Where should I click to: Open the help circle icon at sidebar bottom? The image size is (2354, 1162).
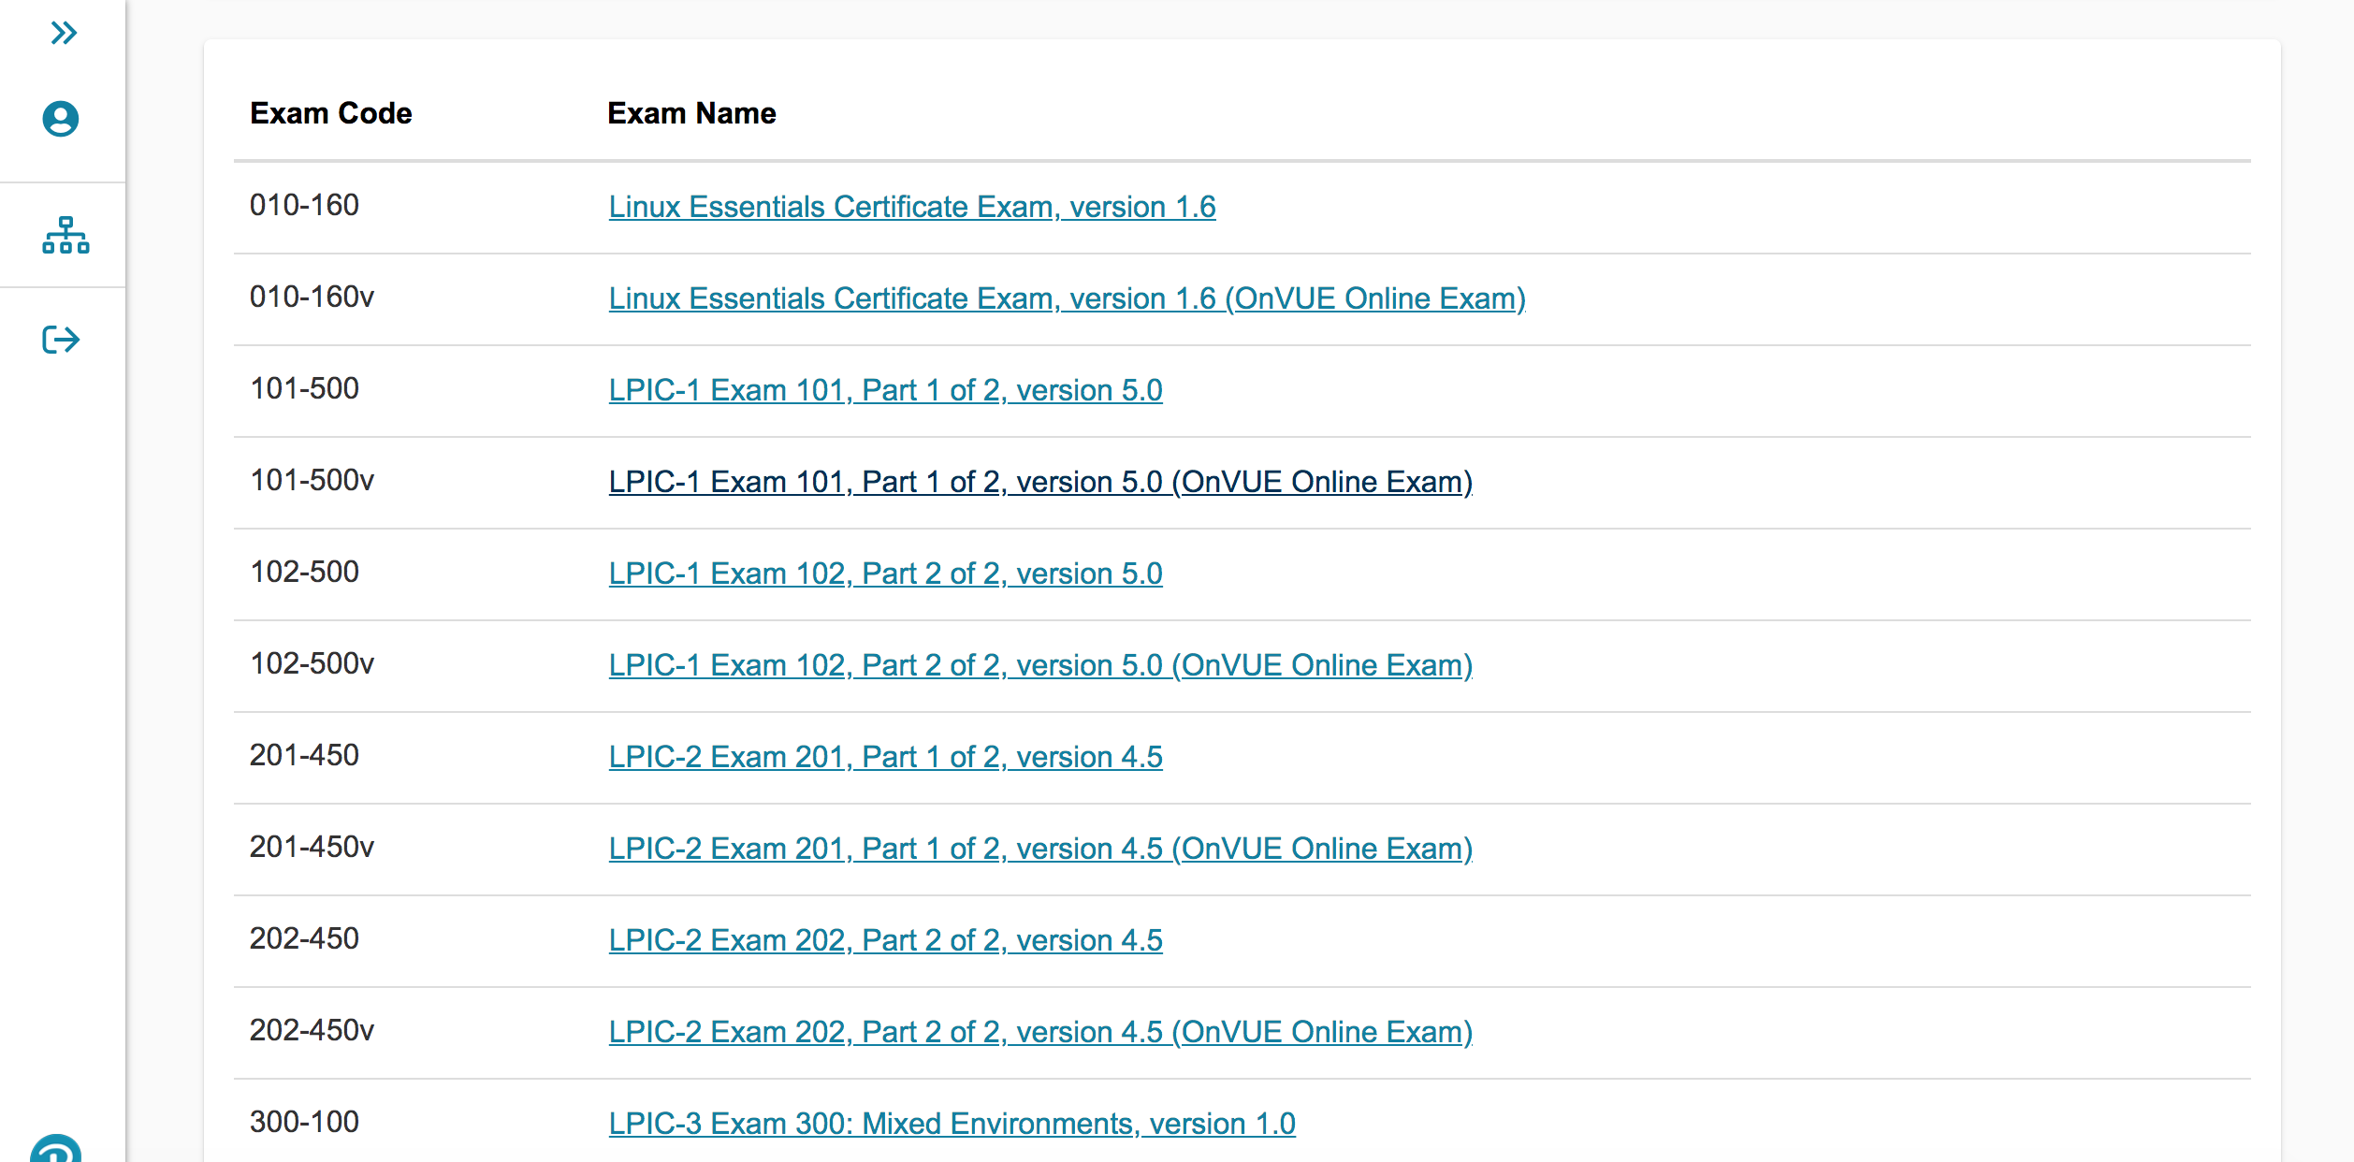[x=56, y=1149]
